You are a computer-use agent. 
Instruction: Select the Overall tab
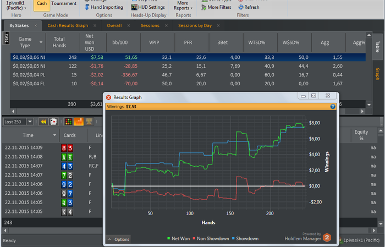point(114,25)
